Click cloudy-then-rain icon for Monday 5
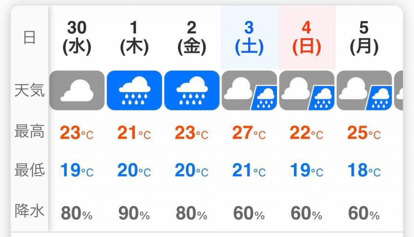 [x=364, y=90]
